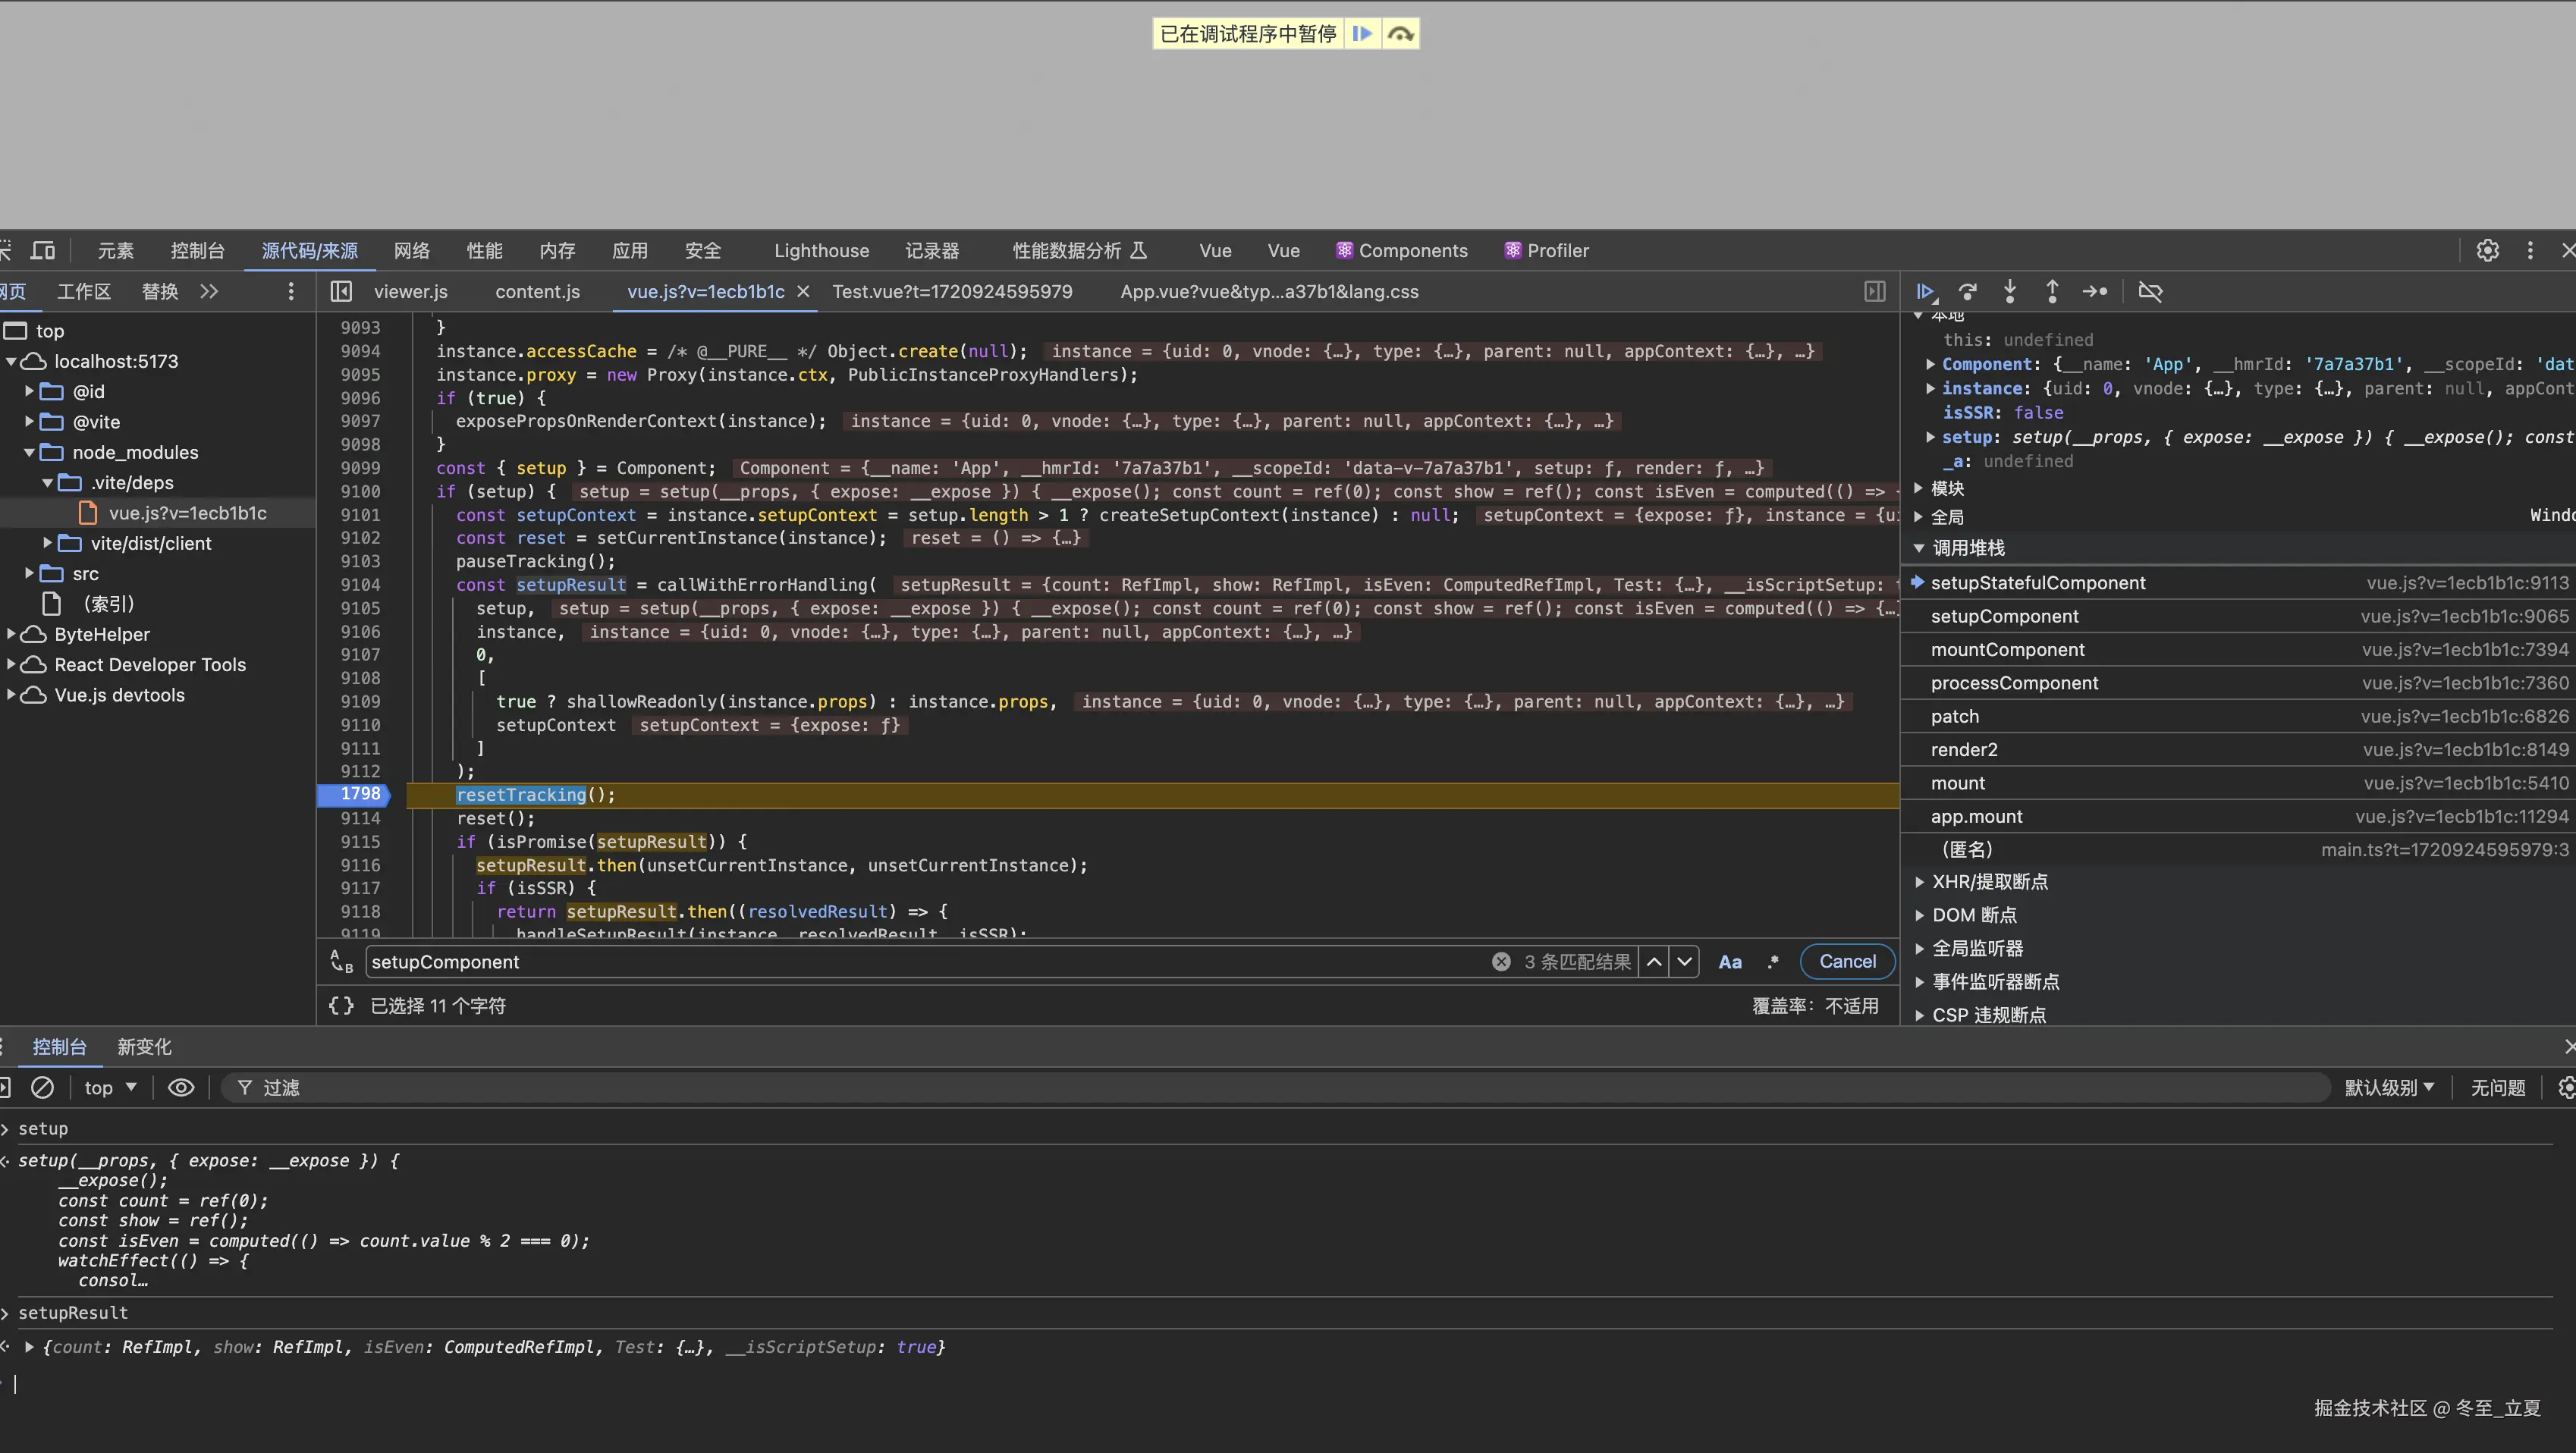Open DevTools settings gear
2576x1453 pixels.
pos(2488,251)
